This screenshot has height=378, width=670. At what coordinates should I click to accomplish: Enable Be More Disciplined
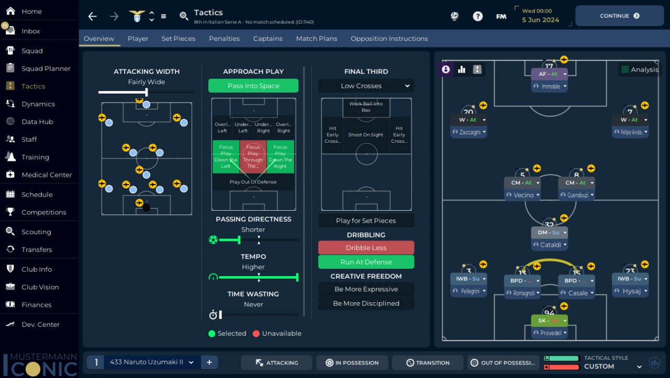(x=366, y=303)
